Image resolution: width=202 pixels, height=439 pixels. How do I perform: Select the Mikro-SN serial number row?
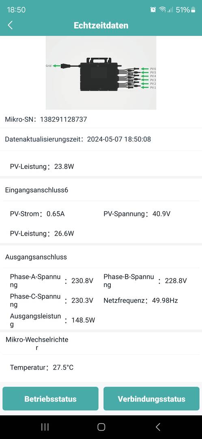101,120
